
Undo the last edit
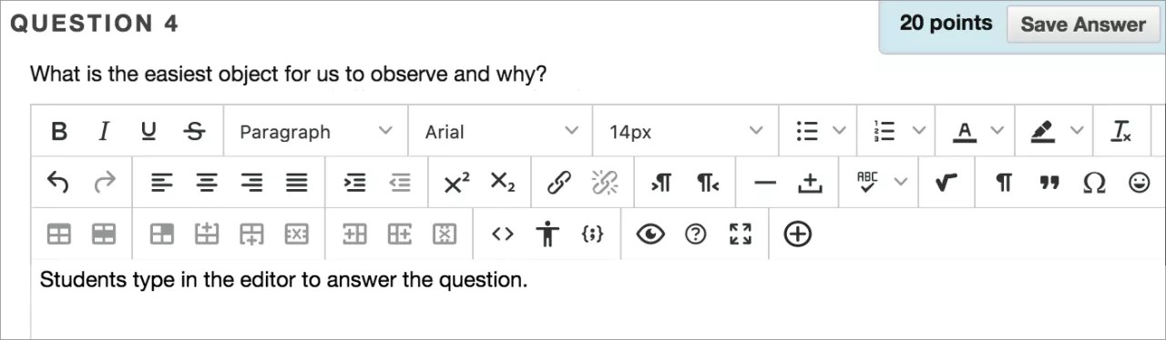tap(57, 183)
